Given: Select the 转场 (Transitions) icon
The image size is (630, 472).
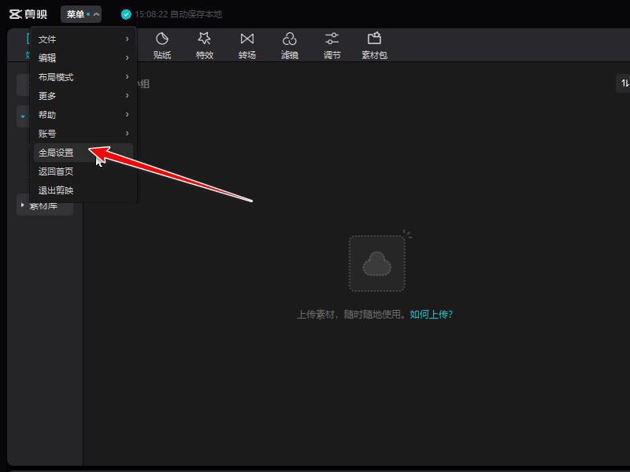Looking at the screenshot, I should pos(247,44).
